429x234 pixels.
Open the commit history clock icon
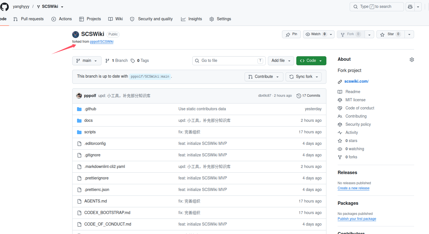pos(299,96)
